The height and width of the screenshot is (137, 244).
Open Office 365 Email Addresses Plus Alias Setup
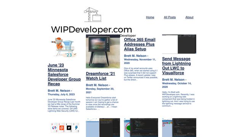click(x=140, y=44)
